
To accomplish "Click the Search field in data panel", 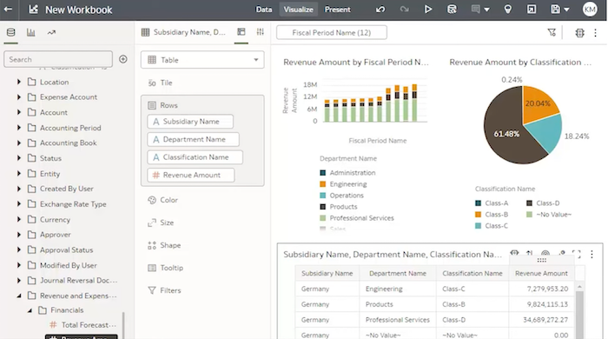I will (x=58, y=59).
